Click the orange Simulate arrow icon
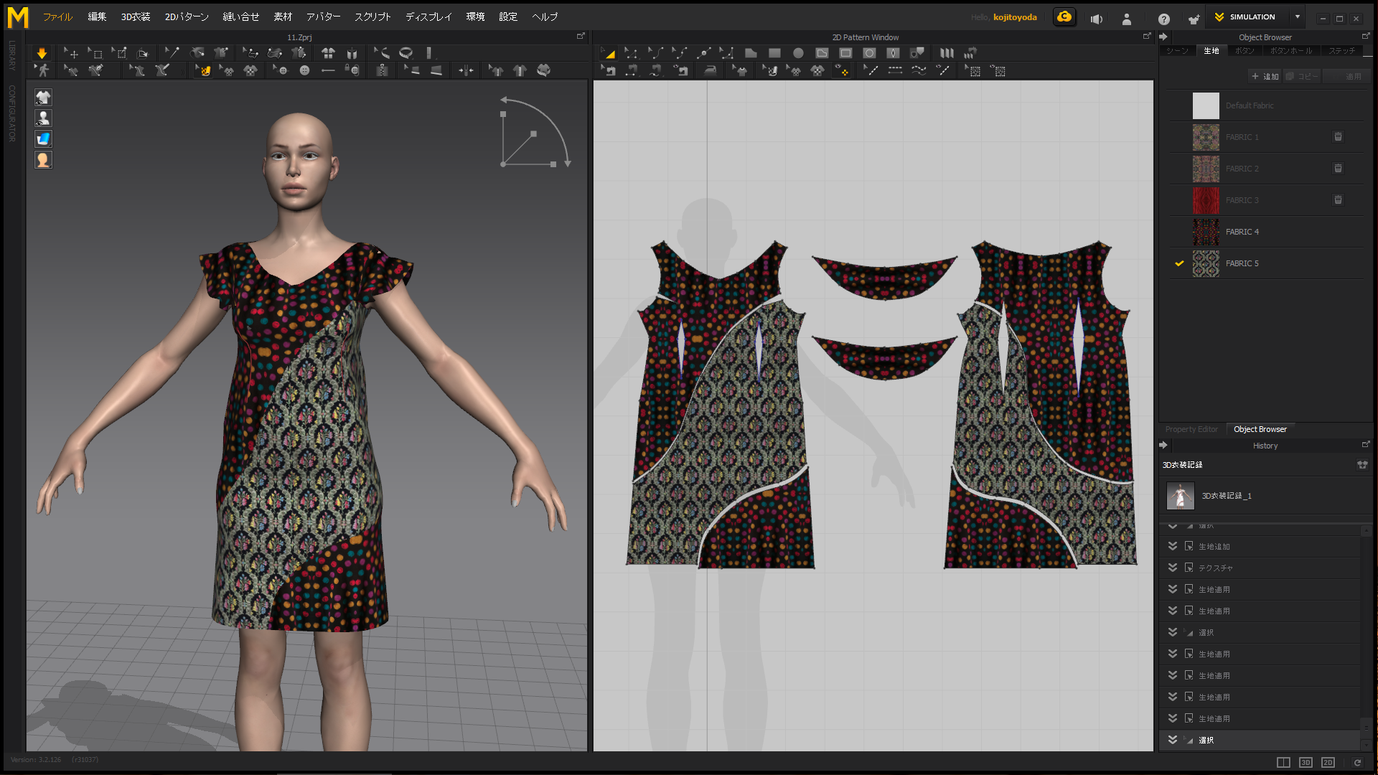The height and width of the screenshot is (775, 1378). [42, 53]
